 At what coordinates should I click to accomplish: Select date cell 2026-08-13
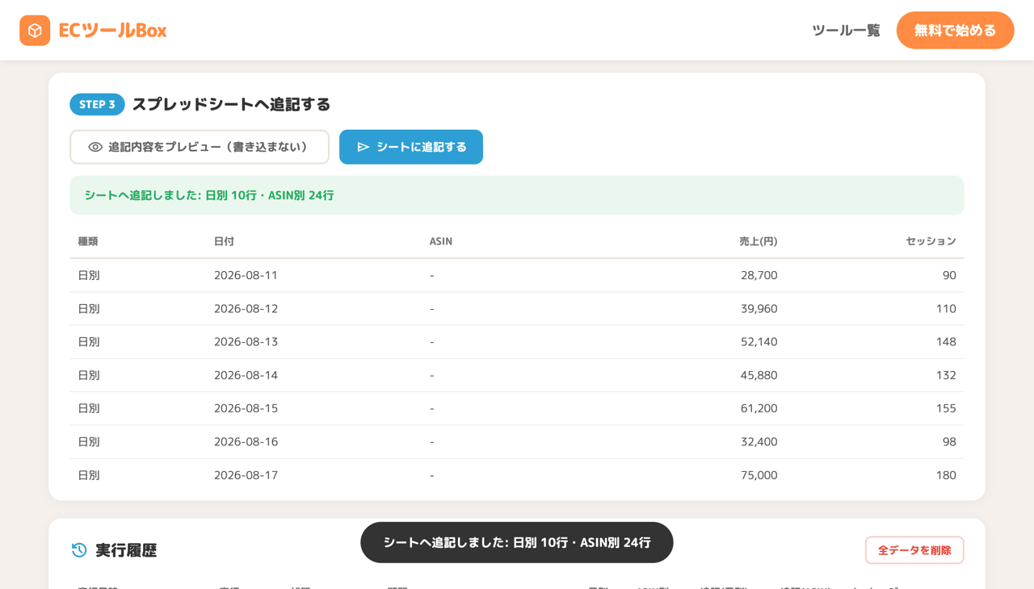246,341
